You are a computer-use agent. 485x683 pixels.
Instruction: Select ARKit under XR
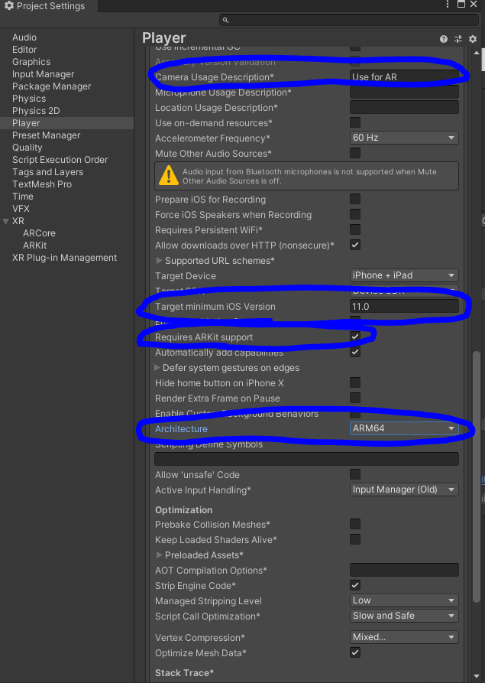coord(35,246)
